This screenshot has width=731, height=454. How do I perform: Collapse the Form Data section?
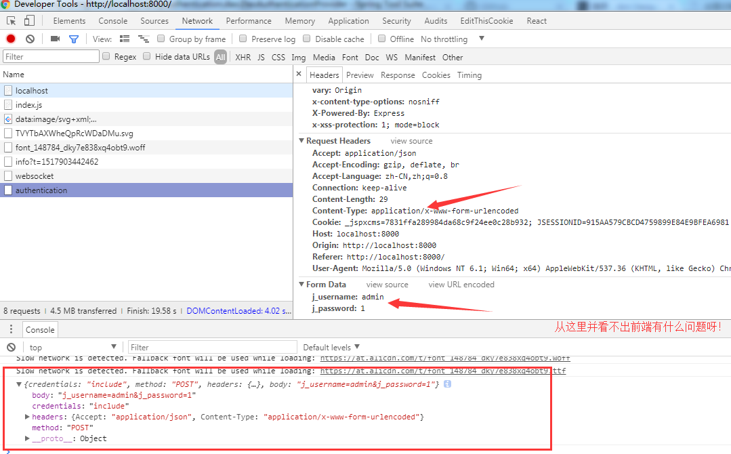coord(301,285)
